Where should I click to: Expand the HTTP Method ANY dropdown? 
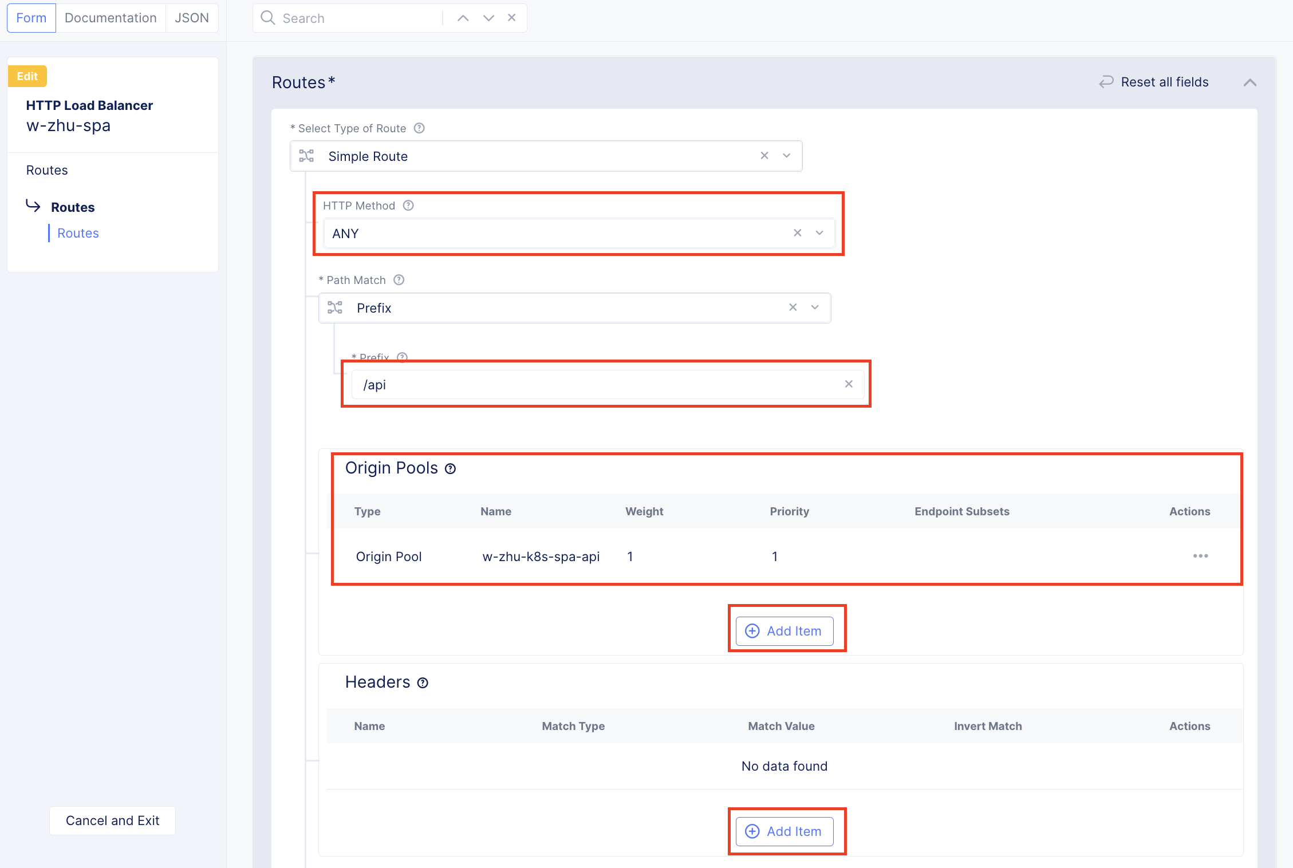(x=819, y=233)
